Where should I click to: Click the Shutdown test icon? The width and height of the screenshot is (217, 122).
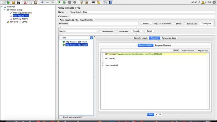point(75,2)
